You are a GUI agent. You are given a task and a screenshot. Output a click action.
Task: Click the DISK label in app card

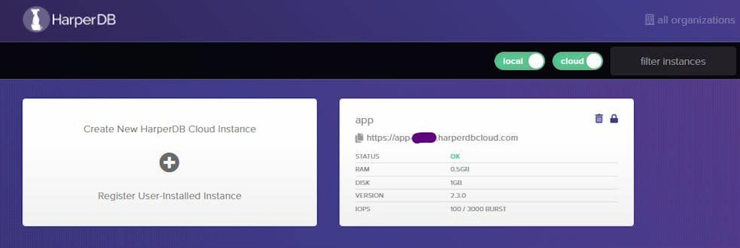tap(362, 182)
